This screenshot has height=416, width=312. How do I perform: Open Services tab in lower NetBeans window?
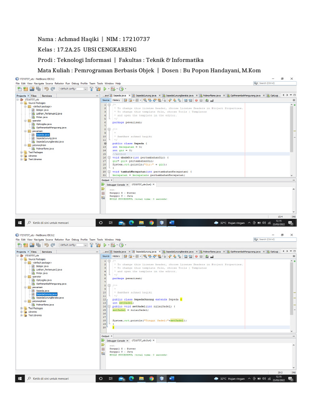[x=47, y=252]
